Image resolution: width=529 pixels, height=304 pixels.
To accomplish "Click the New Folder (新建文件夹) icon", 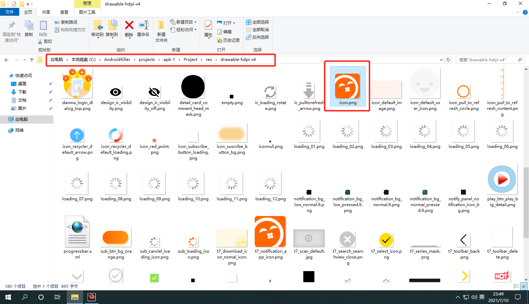I will pos(161,26).
